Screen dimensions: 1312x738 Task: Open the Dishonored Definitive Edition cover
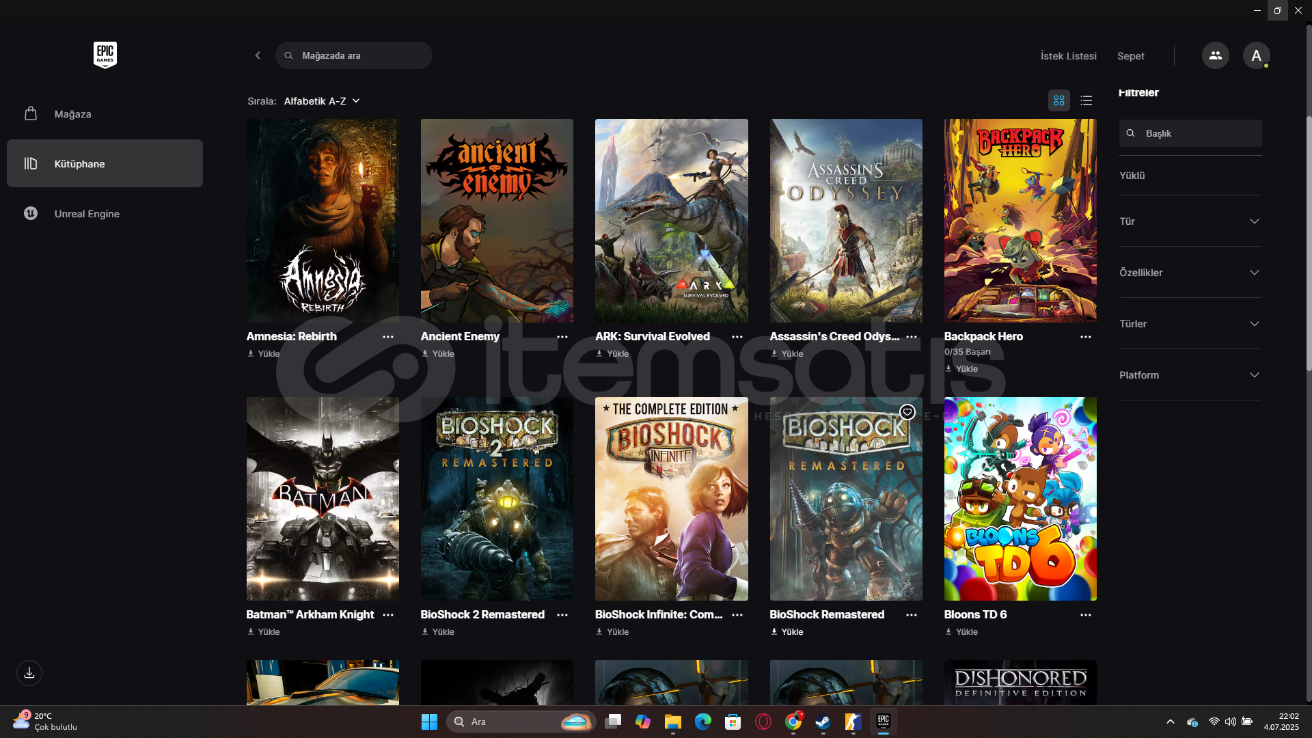pyautogui.click(x=1020, y=683)
